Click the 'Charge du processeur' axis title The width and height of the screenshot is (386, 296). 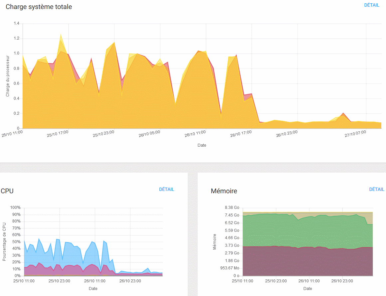(x=8, y=76)
